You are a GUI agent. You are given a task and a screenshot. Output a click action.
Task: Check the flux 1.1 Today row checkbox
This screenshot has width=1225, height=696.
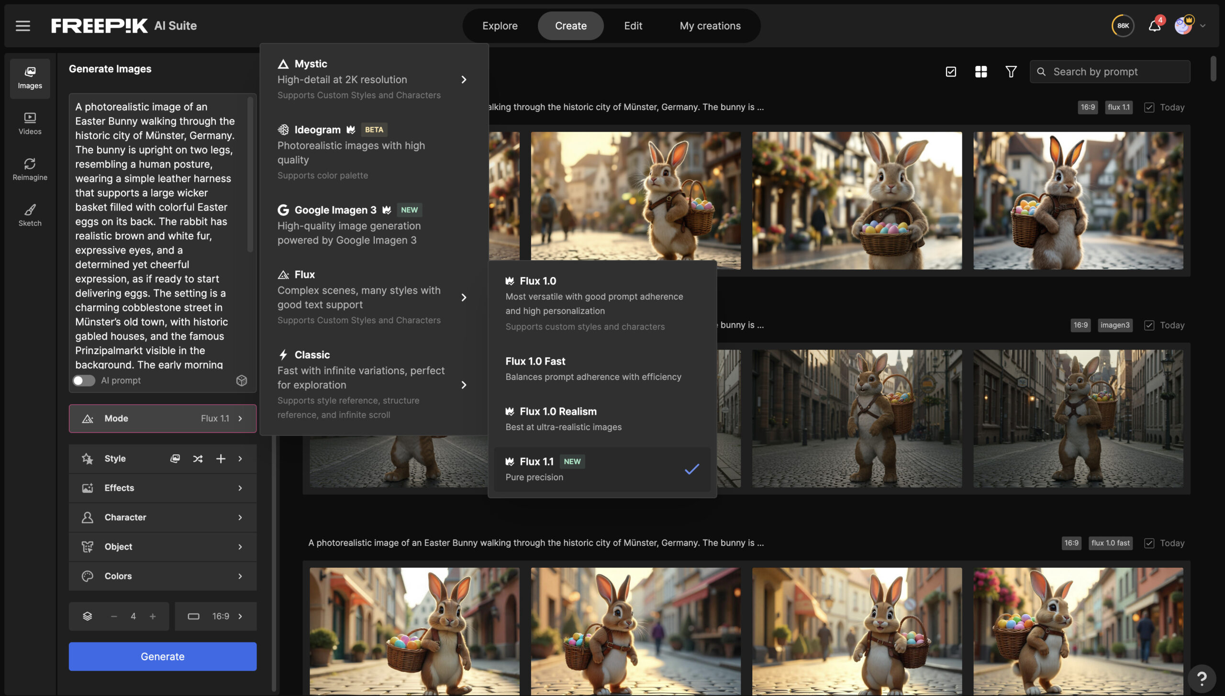pyautogui.click(x=1149, y=107)
